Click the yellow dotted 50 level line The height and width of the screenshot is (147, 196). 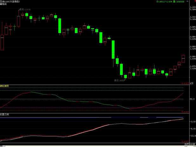pyautogui.click(x=95, y=99)
